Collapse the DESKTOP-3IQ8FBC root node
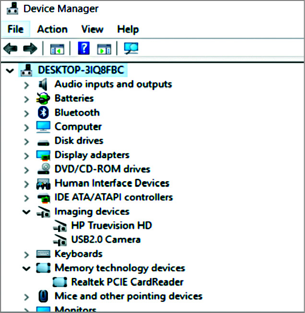Image resolution: width=305 pixels, height=313 pixels. click(x=10, y=71)
